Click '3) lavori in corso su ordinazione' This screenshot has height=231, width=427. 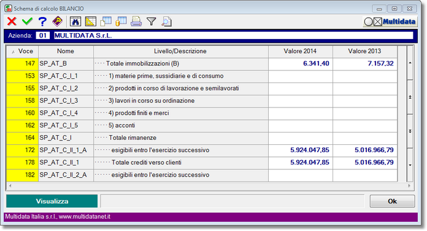pos(152,101)
